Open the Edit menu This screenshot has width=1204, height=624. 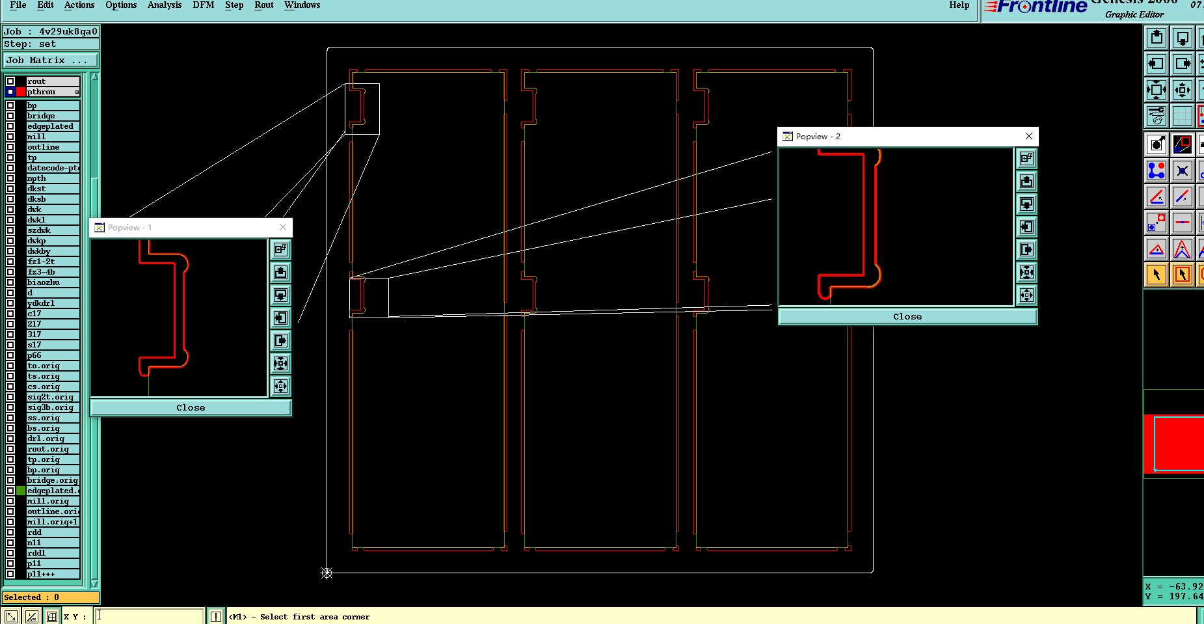tap(46, 5)
